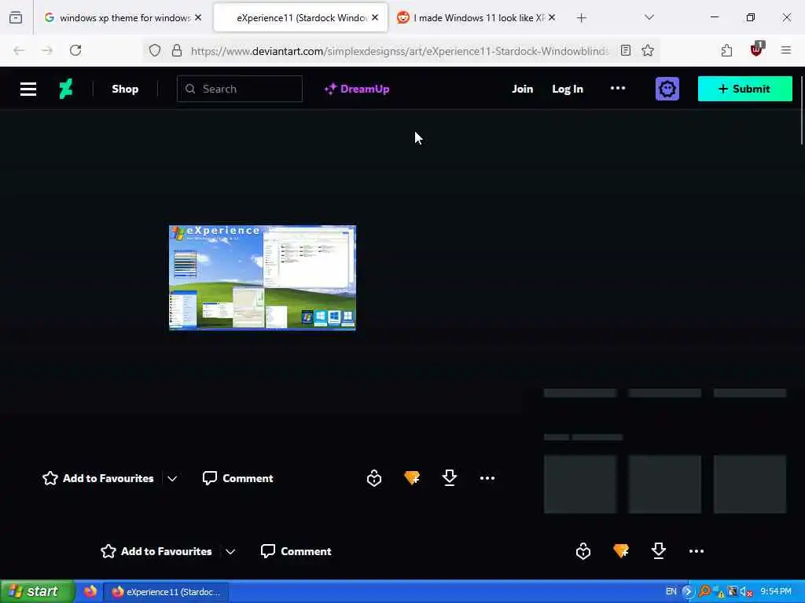The height and width of the screenshot is (603, 805).
Task: Click the deviantart.com URL in address bar
Action: [399, 51]
